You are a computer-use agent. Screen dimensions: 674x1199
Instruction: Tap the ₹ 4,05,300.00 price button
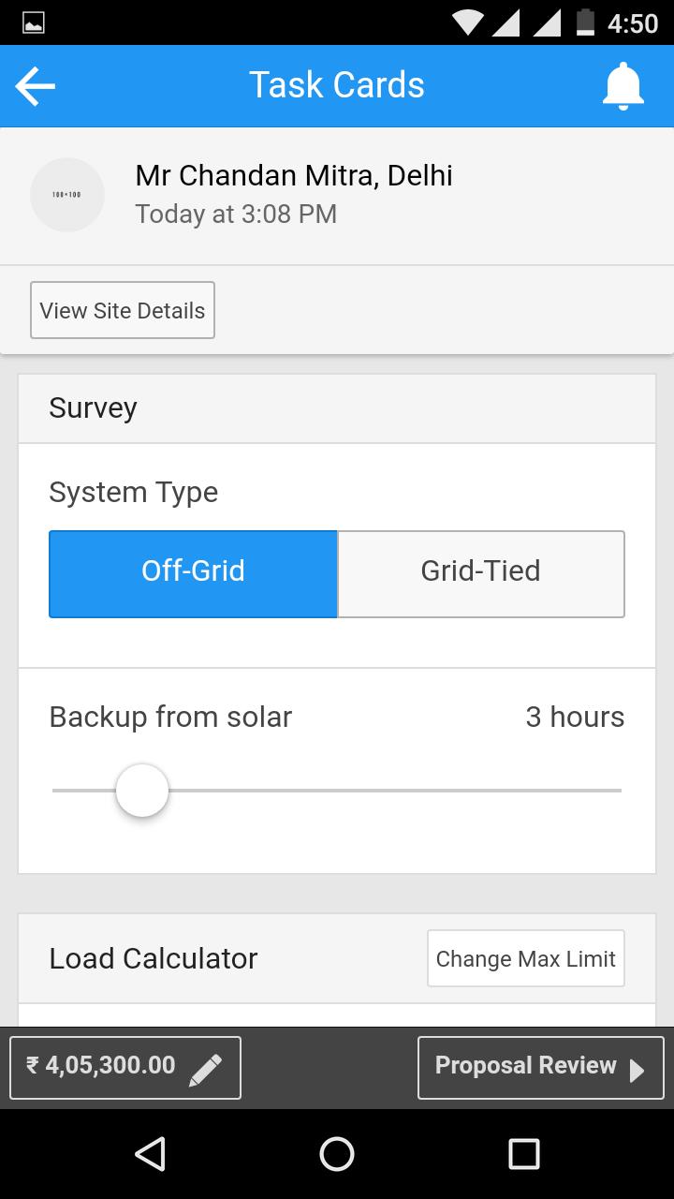pos(125,1067)
